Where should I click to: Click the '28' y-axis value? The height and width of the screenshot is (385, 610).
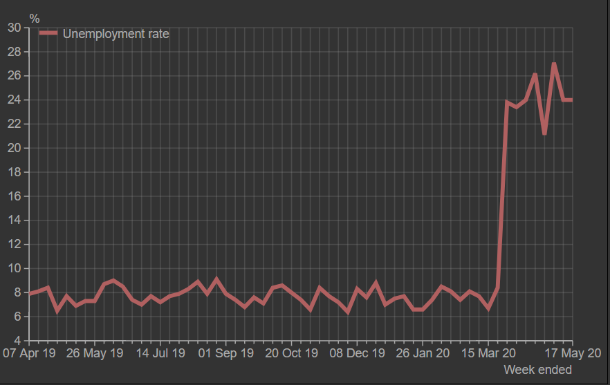click(x=15, y=52)
